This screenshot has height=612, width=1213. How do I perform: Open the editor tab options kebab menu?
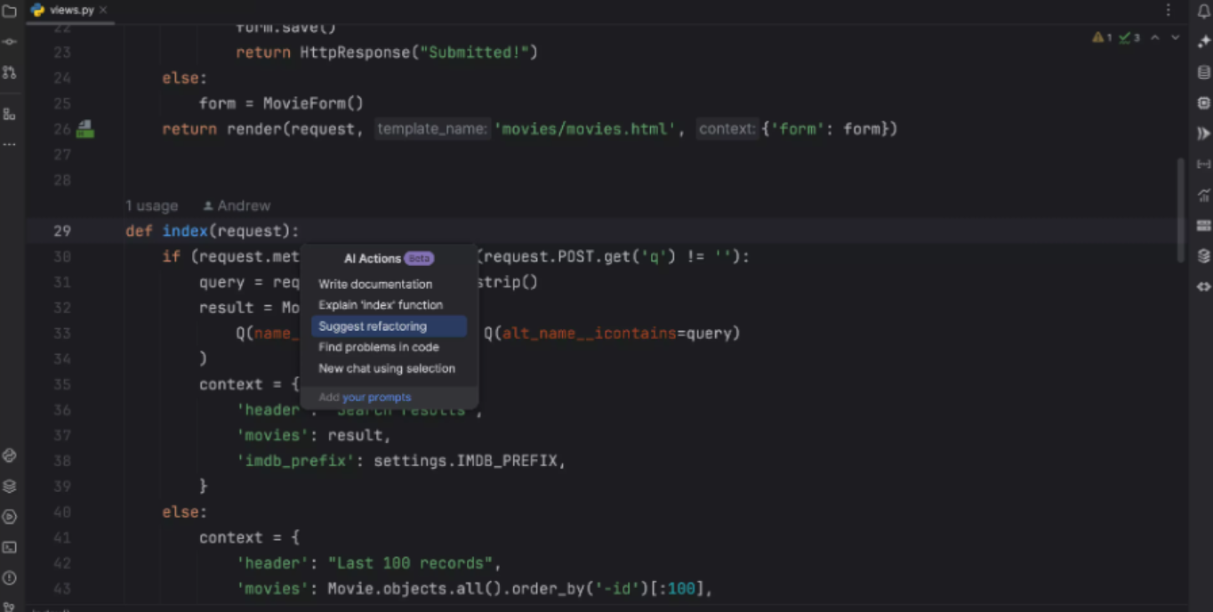point(1168,11)
